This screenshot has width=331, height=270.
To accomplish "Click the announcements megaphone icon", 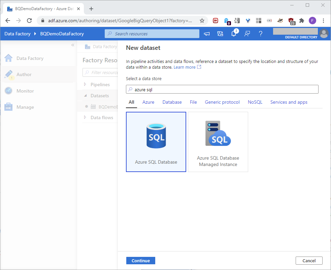I will pos(207,34).
